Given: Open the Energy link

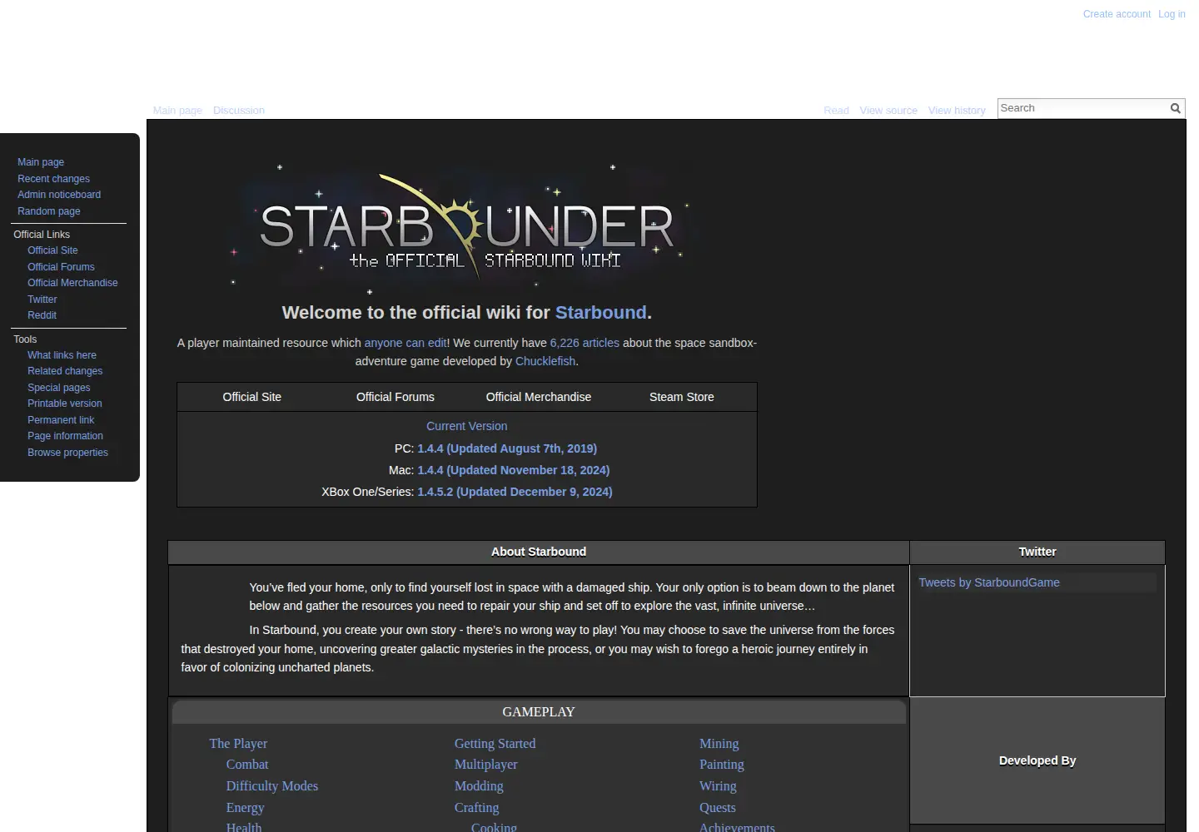Looking at the screenshot, I should (x=245, y=808).
